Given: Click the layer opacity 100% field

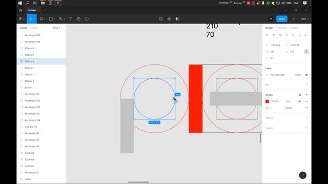Looking at the screenshot, I should pyautogui.click(x=298, y=75).
